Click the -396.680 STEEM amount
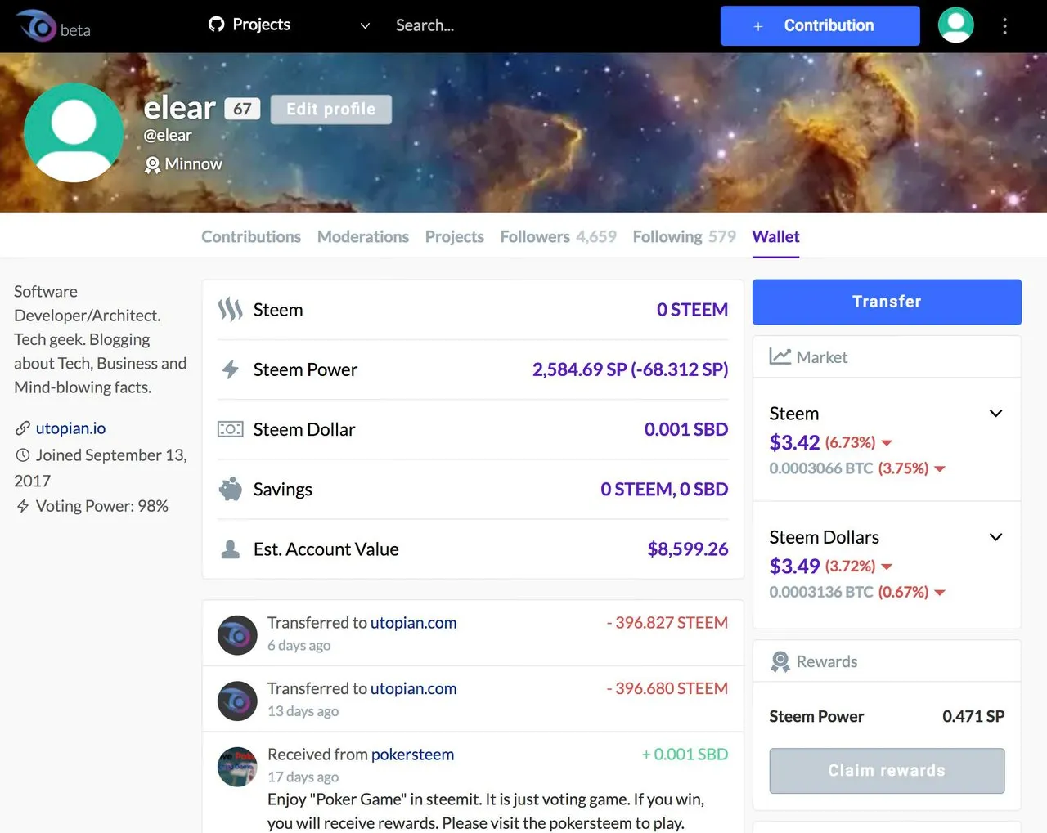Viewport: 1047px width, 833px height. click(667, 688)
